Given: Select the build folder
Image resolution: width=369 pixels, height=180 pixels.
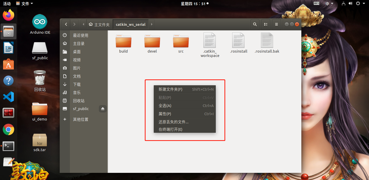Looking at the screenshot, I should (124, 44).
